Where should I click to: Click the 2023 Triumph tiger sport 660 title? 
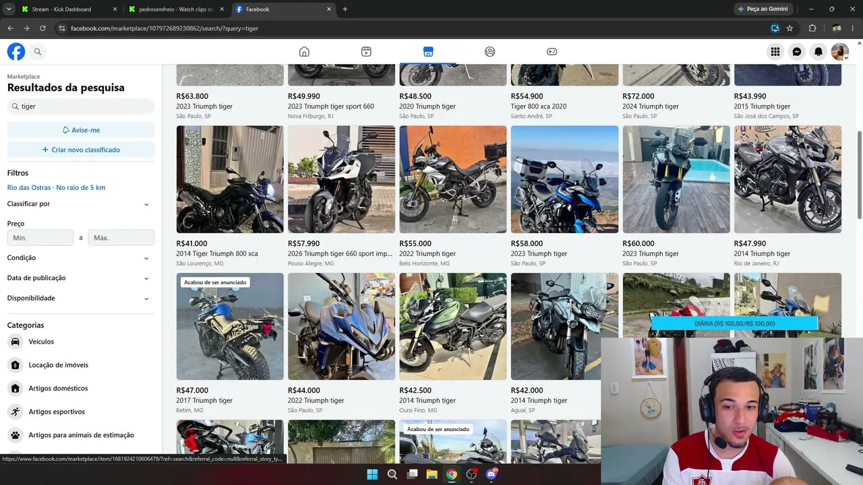[x=331, y=106]
